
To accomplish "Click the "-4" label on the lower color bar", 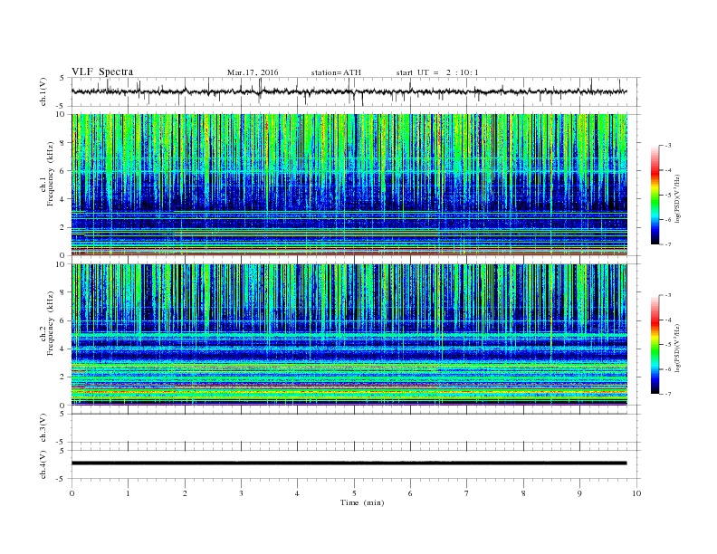I will tap(667, 320).
